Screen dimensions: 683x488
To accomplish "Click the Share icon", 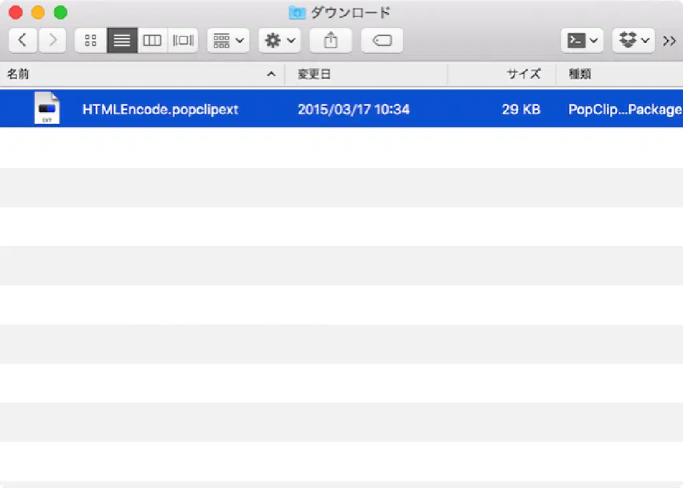I will coord(331,41).
